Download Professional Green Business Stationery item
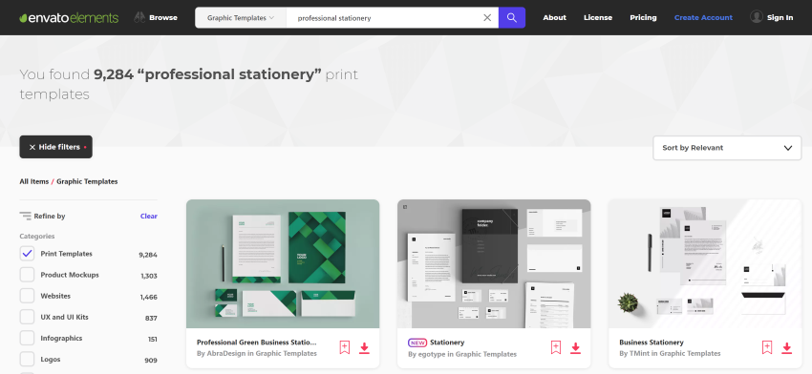 [364, 348]
